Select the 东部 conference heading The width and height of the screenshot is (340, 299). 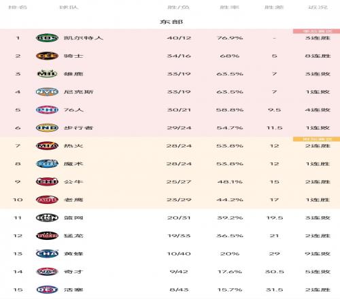171,22
